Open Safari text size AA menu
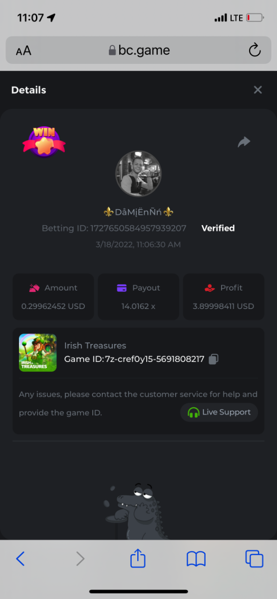277x599 pixels. 23,50
